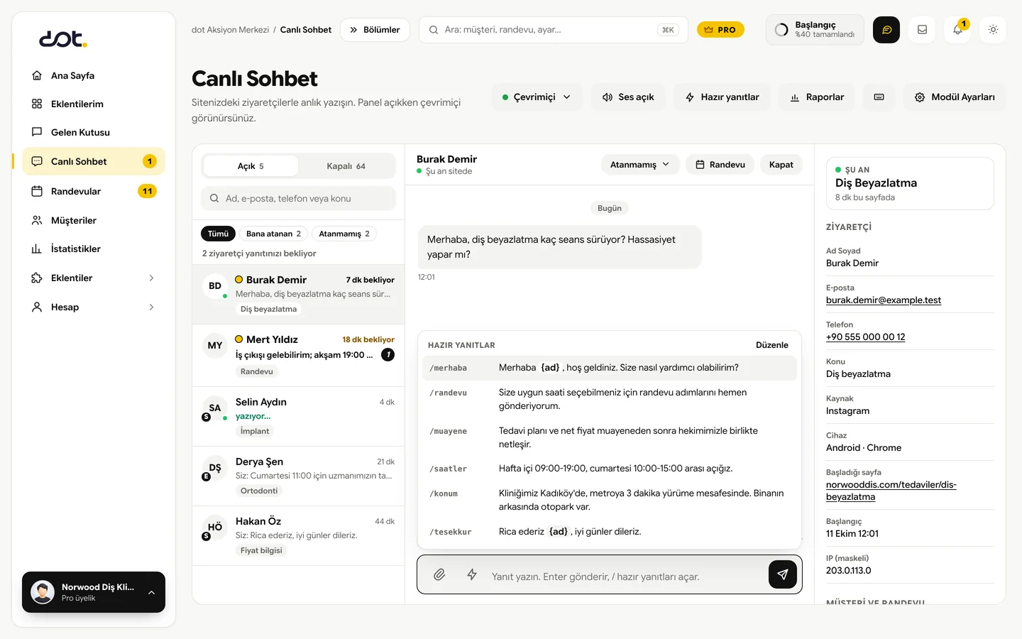Send message with paper plane button

click(782, 574)
